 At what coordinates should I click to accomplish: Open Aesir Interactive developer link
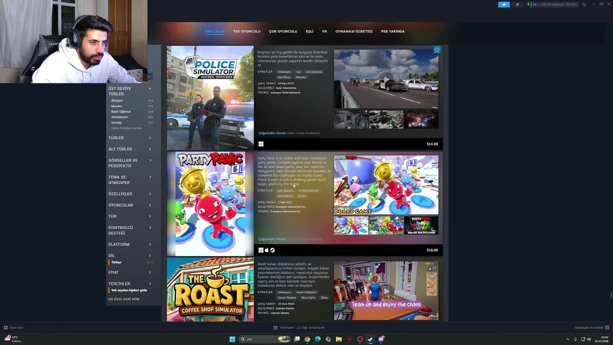pyautogui.click(x=286, y=88)
